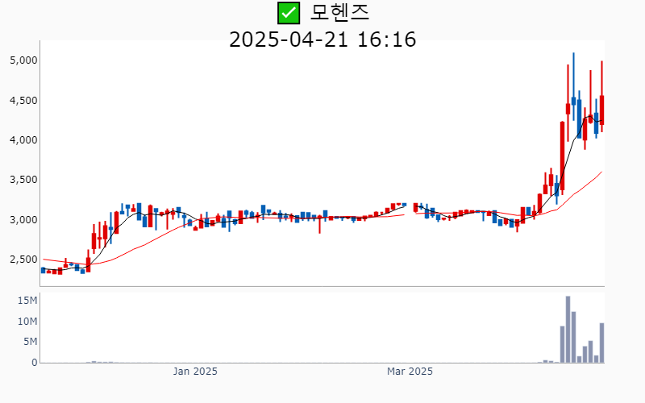Click the 3,500 price axis label
645x403 pixels.
tap(23, 180)
